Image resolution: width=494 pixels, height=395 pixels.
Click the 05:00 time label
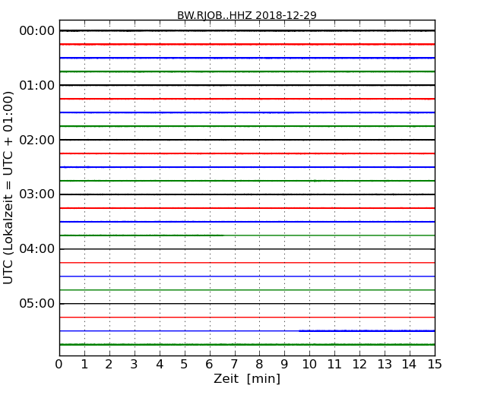pos(37,303)
